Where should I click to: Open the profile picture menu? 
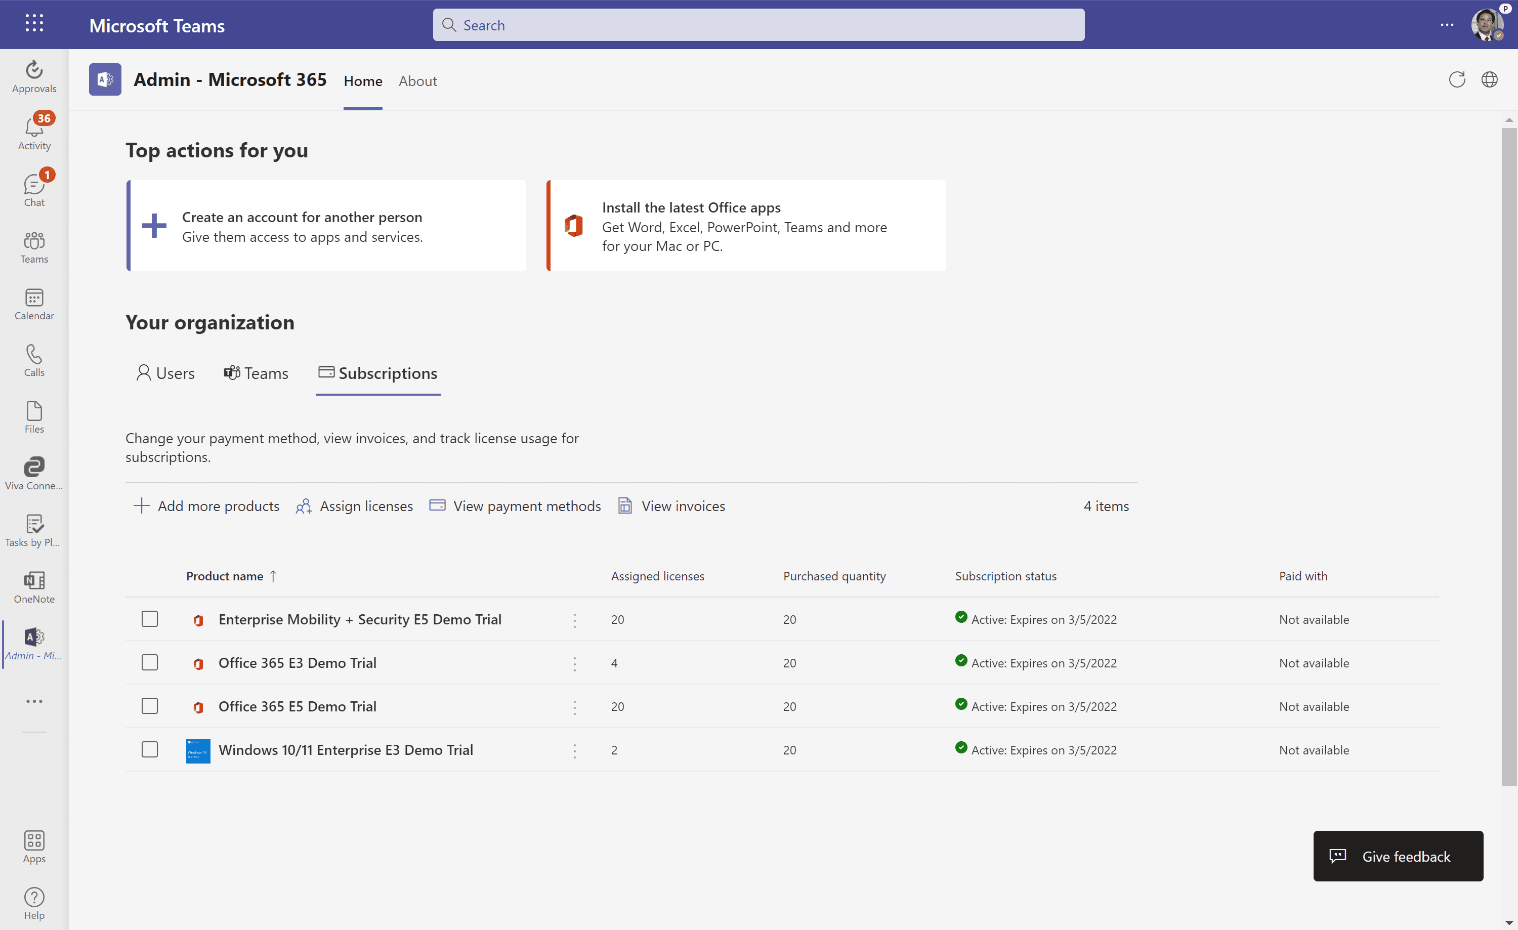[1487, 25]
